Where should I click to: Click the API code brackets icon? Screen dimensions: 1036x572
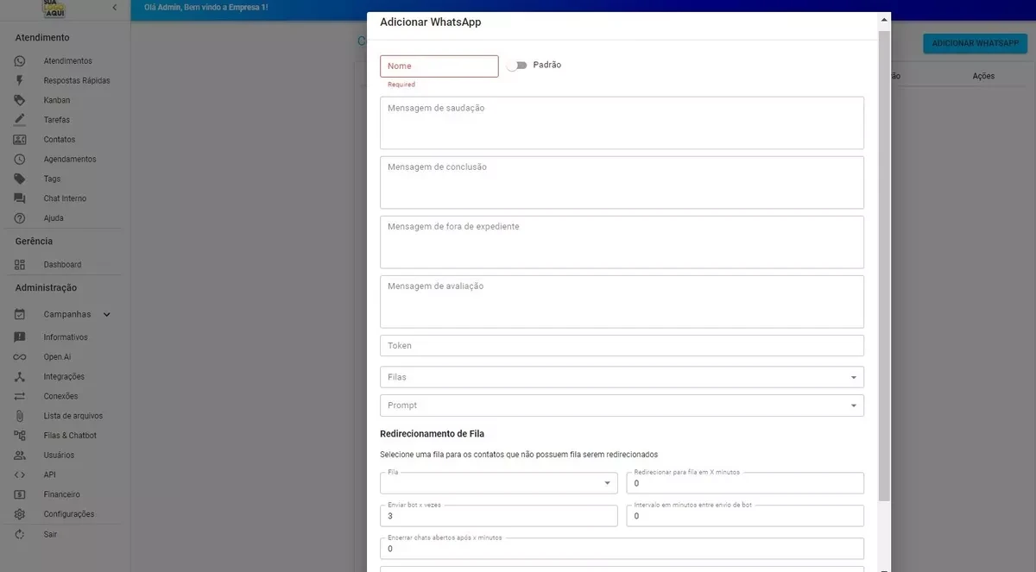pyautogui.click(x=19, y=474)
